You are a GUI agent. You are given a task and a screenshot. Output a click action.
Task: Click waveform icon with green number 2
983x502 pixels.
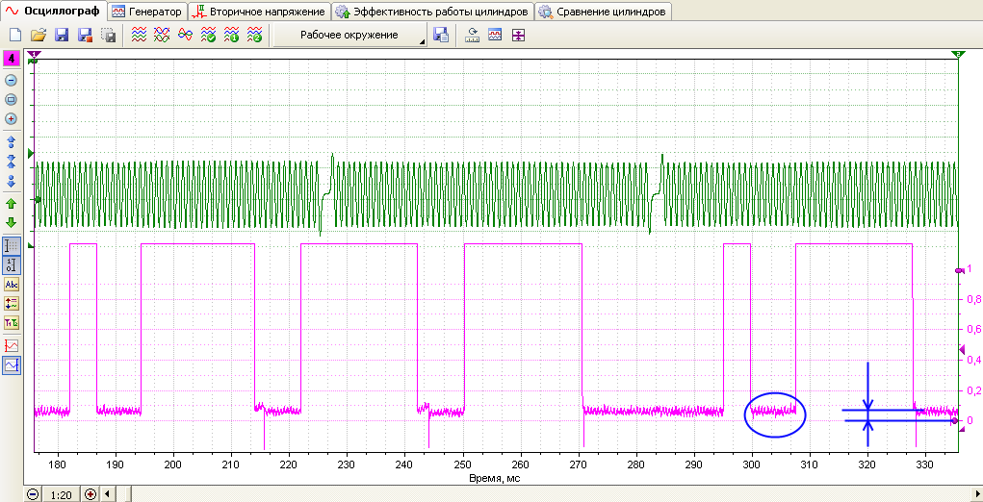(254, 35)
